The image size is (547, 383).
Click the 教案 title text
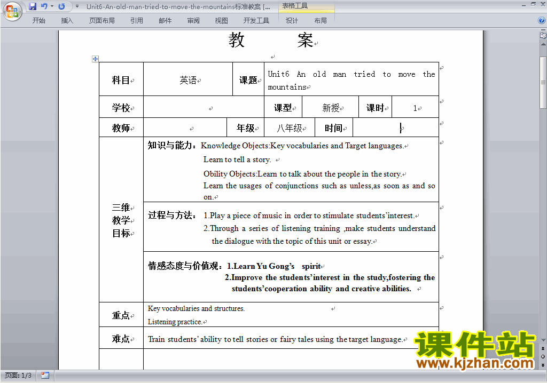click(271, 39)
